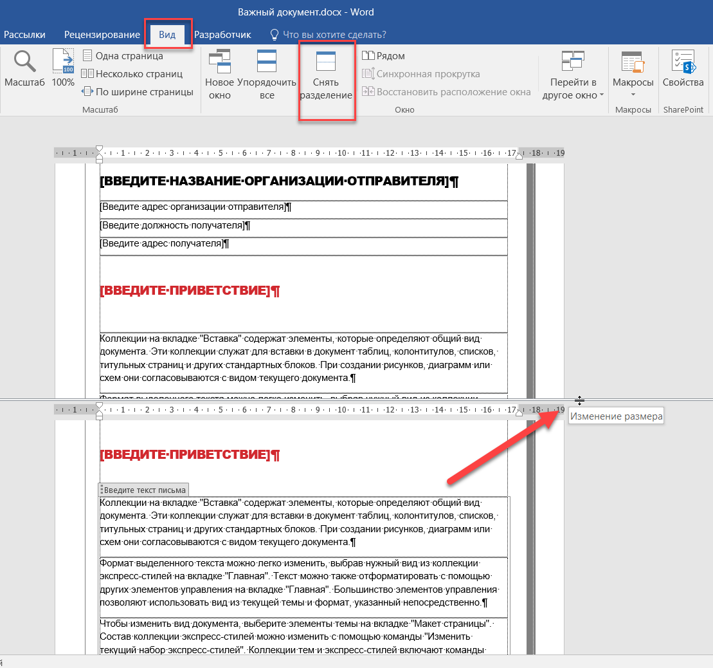Click Снять разделение button
Screen dimensions: 713x668
point(326,75)
